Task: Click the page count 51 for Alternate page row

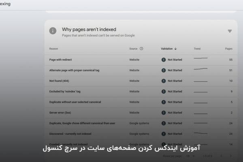Action: point(231,70)
